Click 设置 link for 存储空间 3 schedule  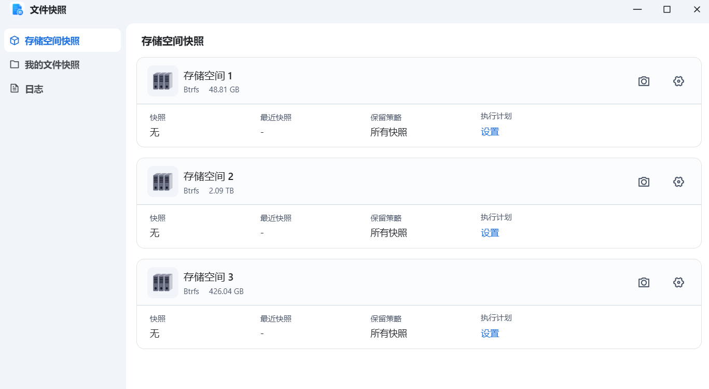pyautogui.click(x=490, y=334)
